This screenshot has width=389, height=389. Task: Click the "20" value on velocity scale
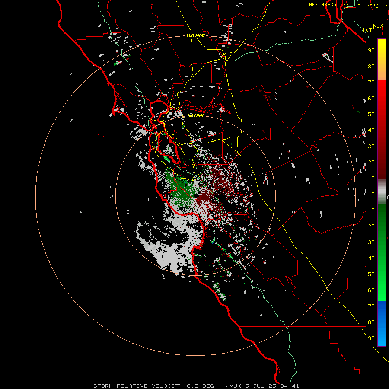click(371, 162)
